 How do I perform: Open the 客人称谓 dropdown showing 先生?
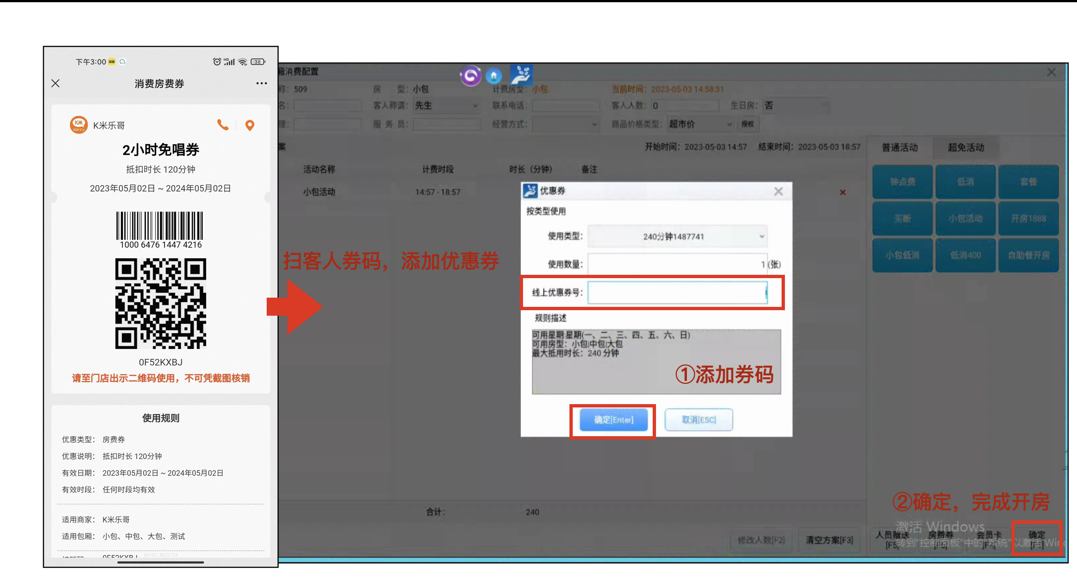446,105
